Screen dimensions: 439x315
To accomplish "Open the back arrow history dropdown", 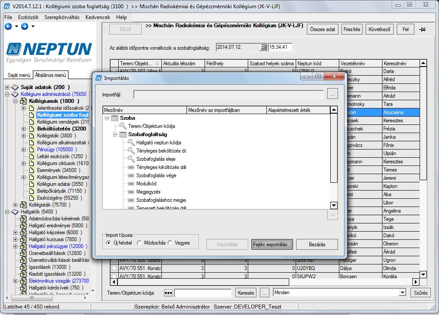I will pos(16,26).
